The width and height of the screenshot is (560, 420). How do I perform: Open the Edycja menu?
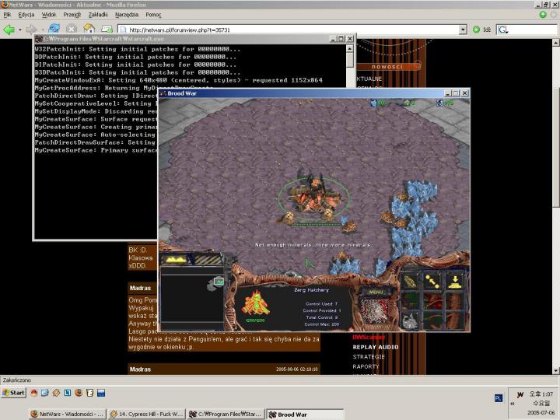click(x=26, y=15)
